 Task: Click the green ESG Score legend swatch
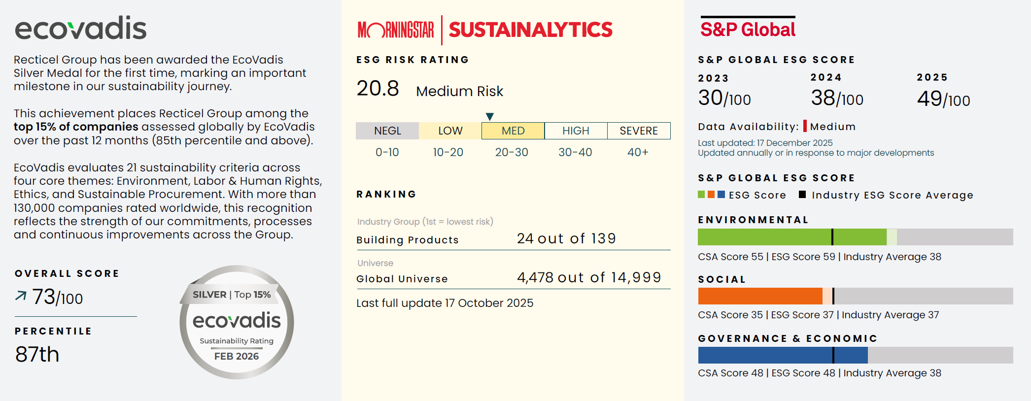[701, 195]
